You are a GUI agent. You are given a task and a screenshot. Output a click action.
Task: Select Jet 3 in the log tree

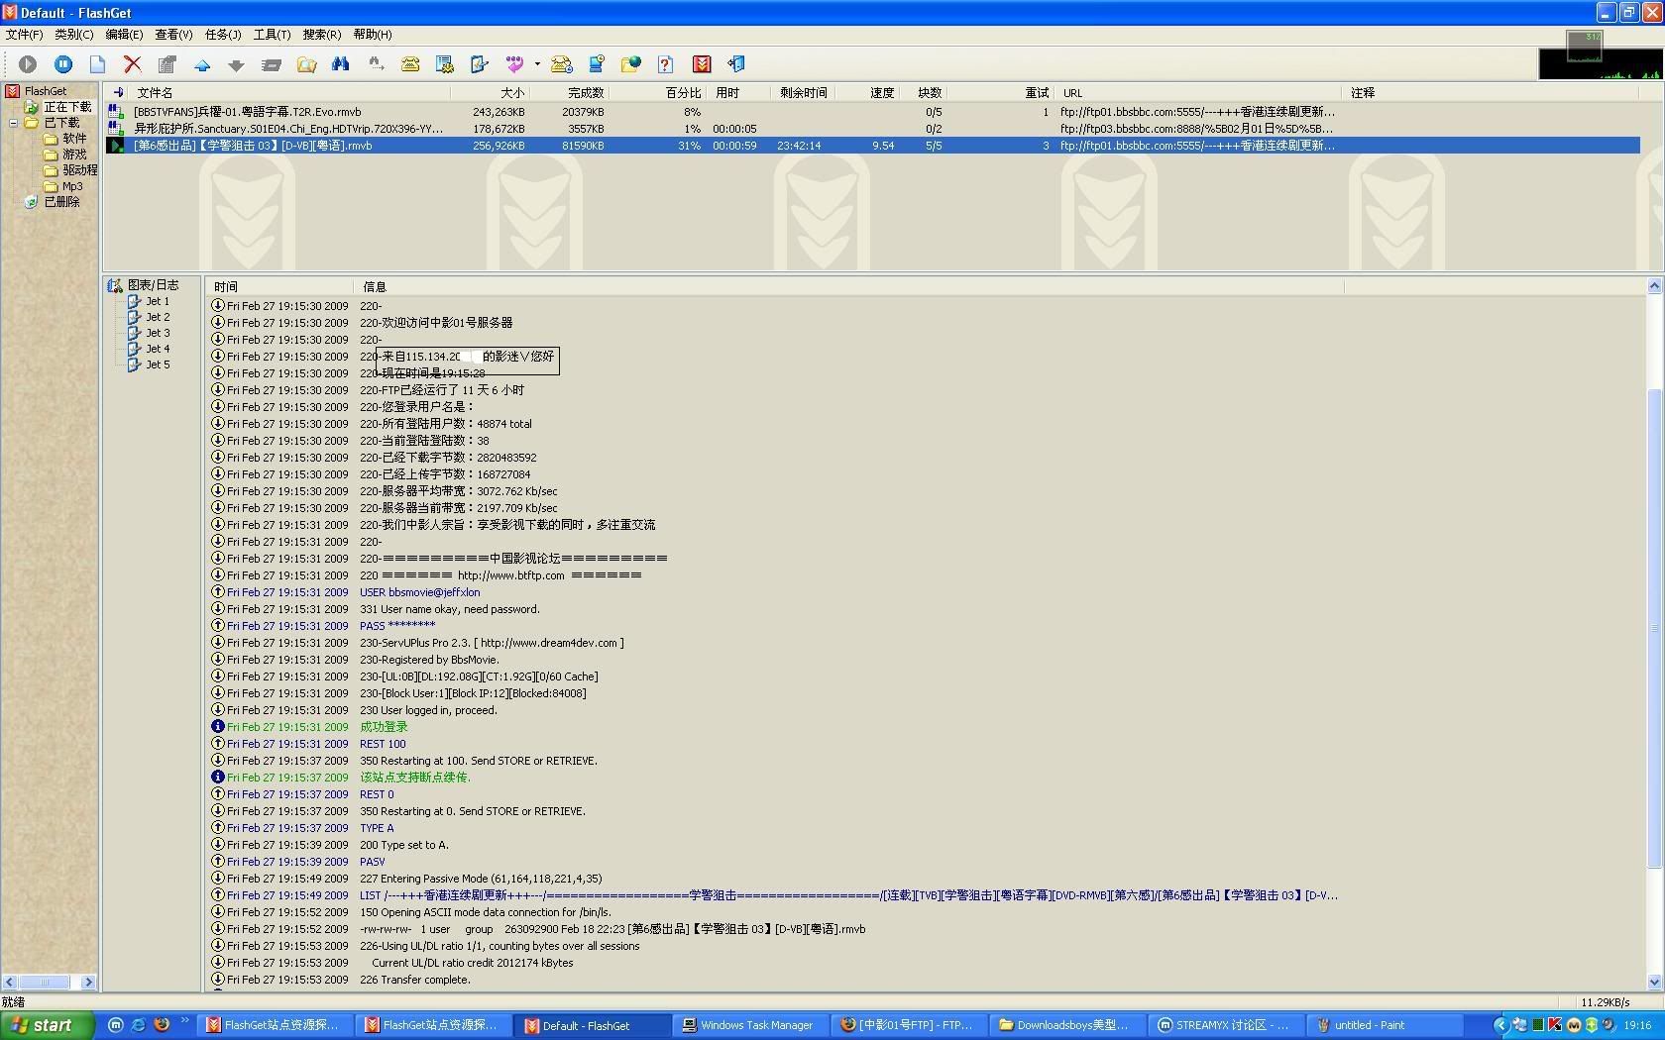(158, 333)
